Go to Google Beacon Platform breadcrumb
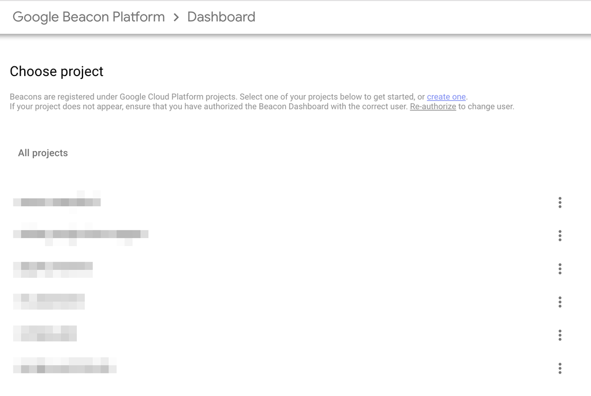The height and width of the screenshot is (396, 591). (88, 17)
